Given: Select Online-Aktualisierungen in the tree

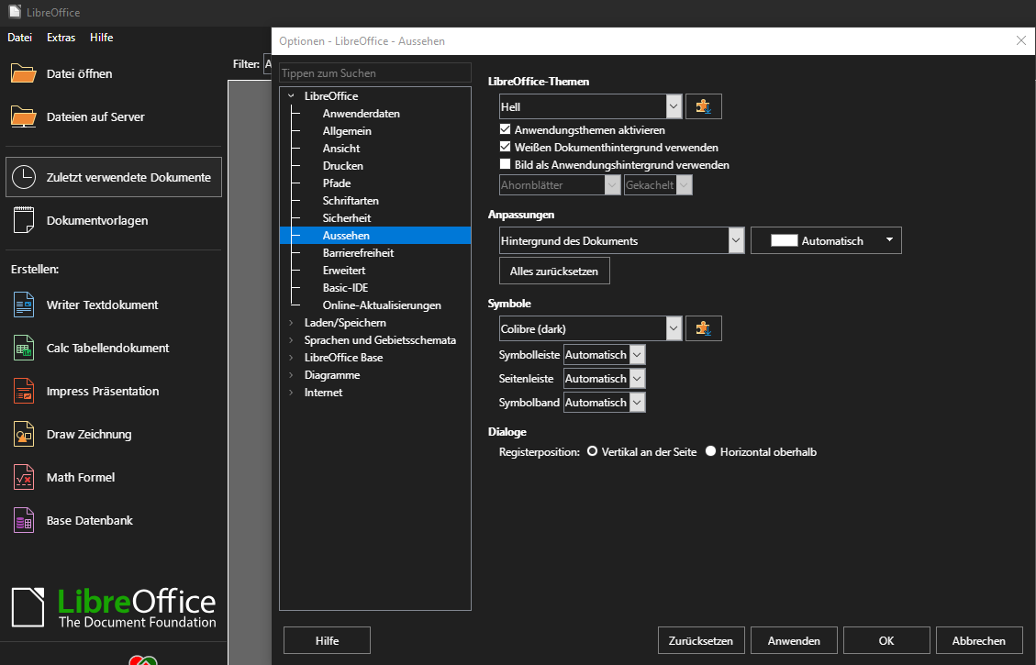Looking at the screenshot, I should [382, 305].
